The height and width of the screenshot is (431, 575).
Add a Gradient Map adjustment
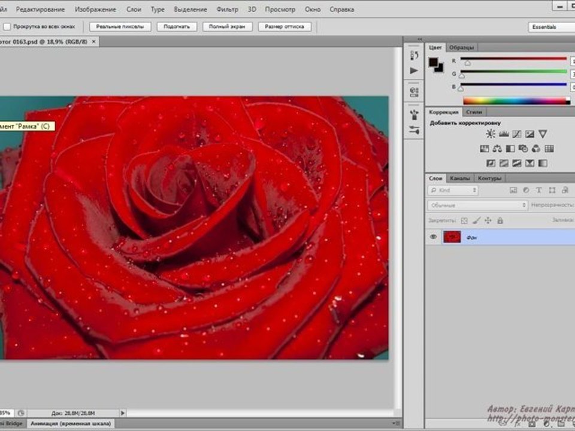[x=543, y=163]
